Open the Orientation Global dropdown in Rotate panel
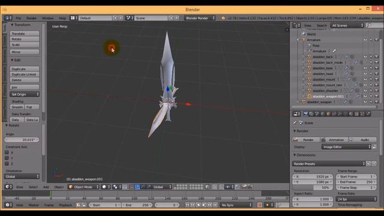The width and height of the screenshot is (384, 216). (22, 176)
